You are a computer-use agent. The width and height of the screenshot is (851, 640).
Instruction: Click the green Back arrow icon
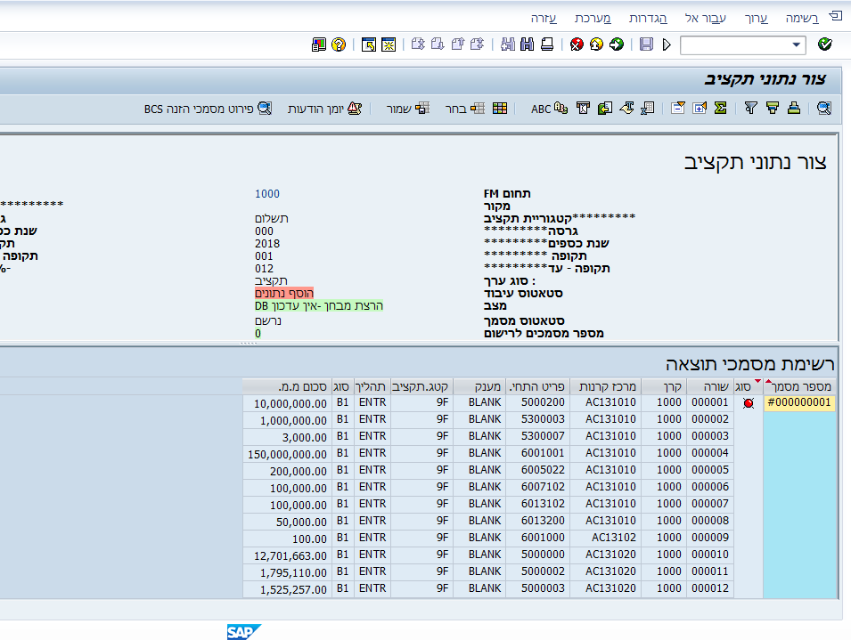pos(617,45)
